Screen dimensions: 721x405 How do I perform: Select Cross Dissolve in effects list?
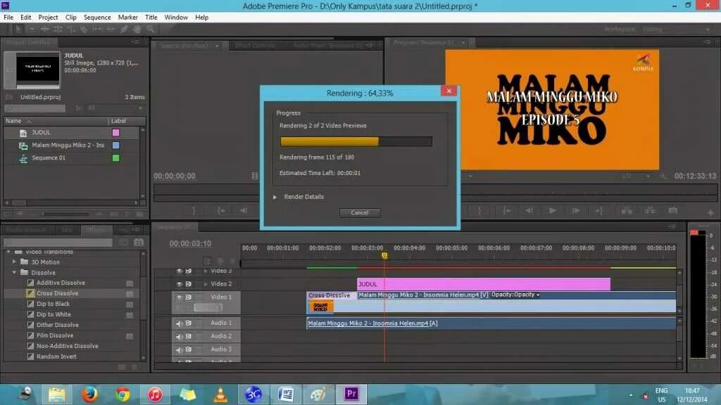pos(58,293)
